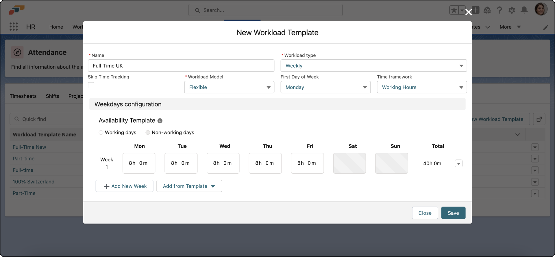
Task: Click the Close button
Action: 425,213
